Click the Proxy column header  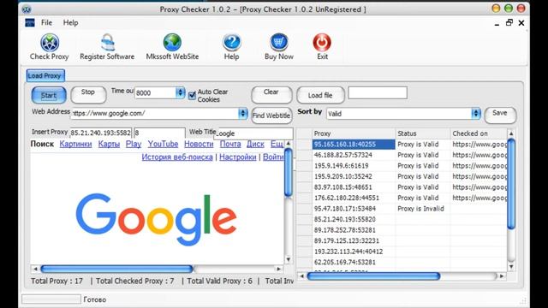(354, 133)
